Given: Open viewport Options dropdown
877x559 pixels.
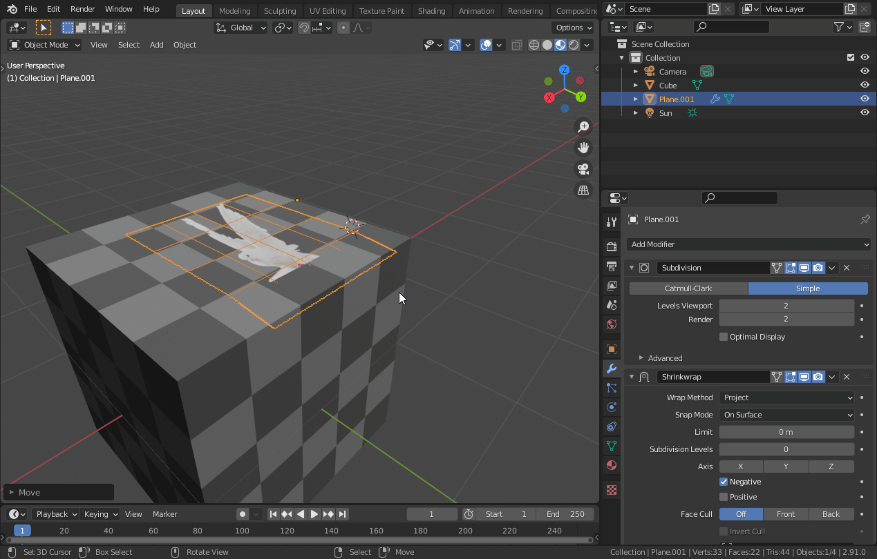Looking at the screenshot, I should (574, 28).
